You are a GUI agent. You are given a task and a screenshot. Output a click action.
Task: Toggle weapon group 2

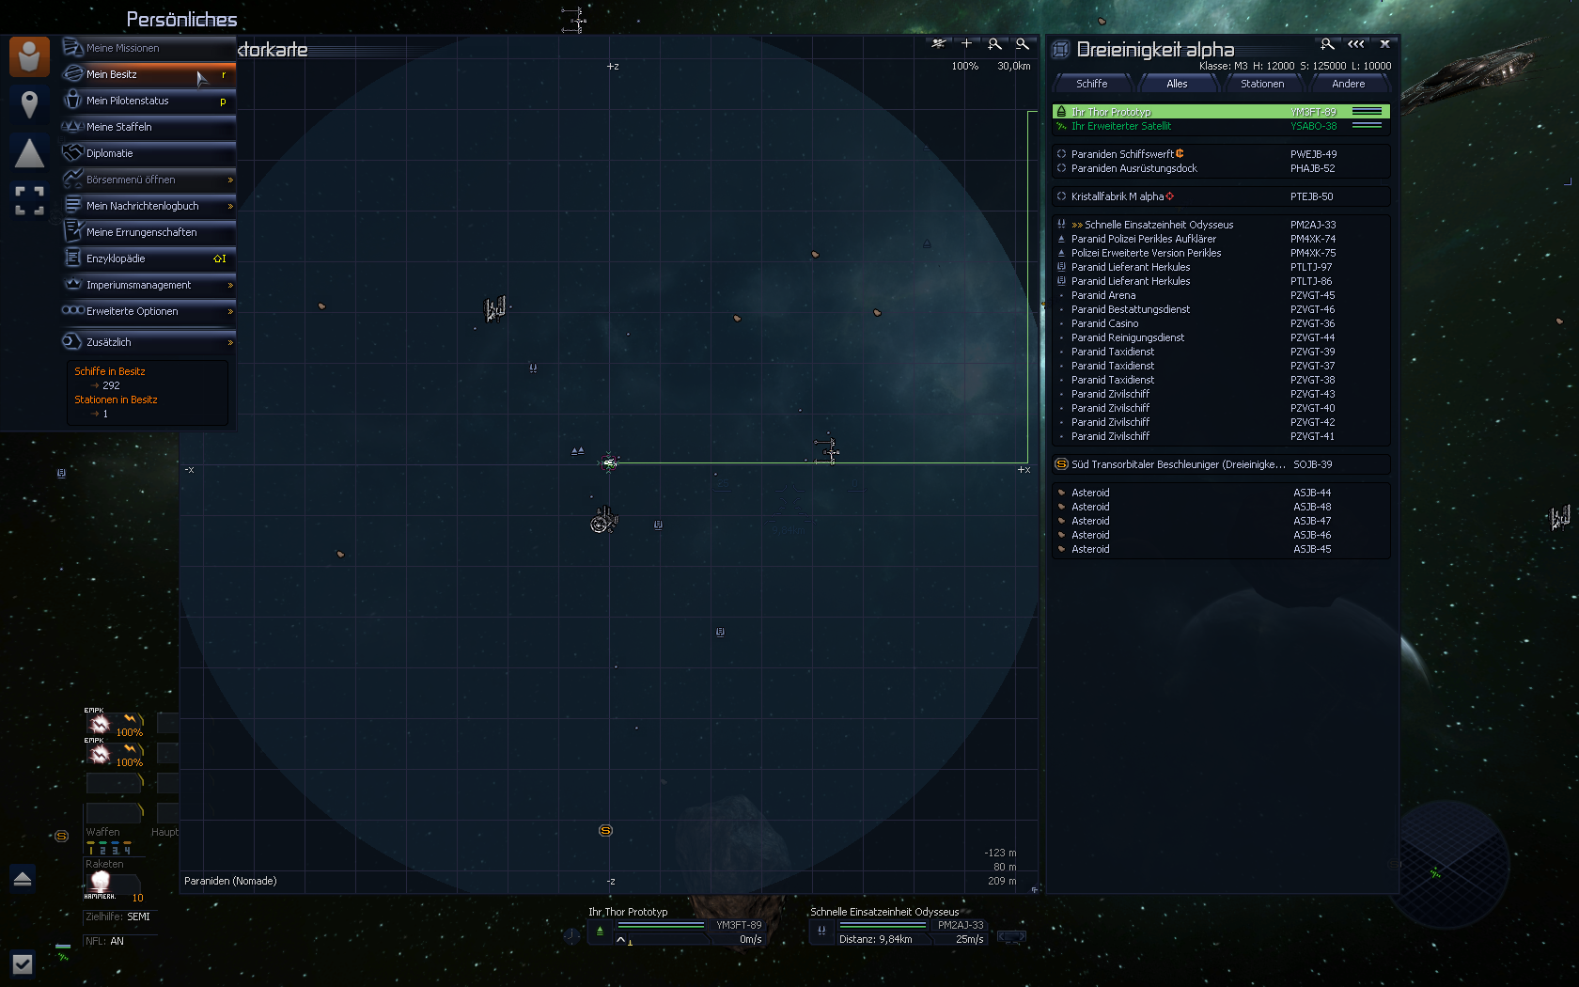click(103, 850)
